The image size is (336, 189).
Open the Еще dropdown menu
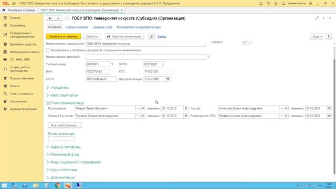coord(317,36)
